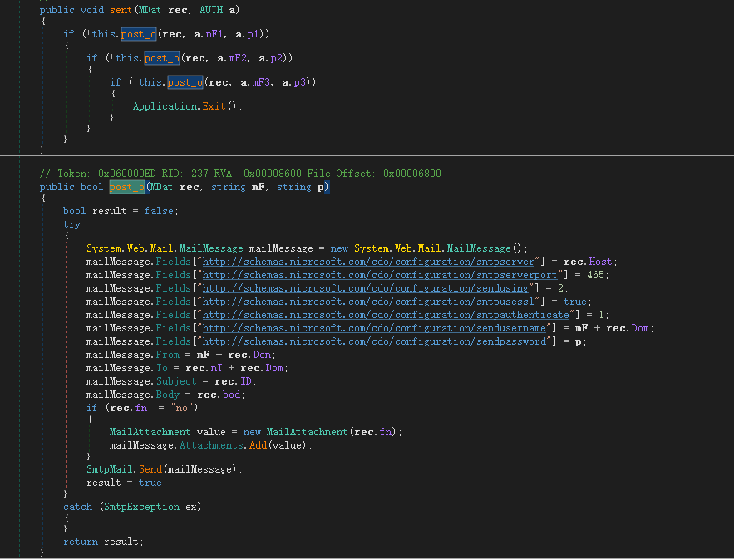
Task: Click the 'try' keyword
Action: (x=71, y=224)
